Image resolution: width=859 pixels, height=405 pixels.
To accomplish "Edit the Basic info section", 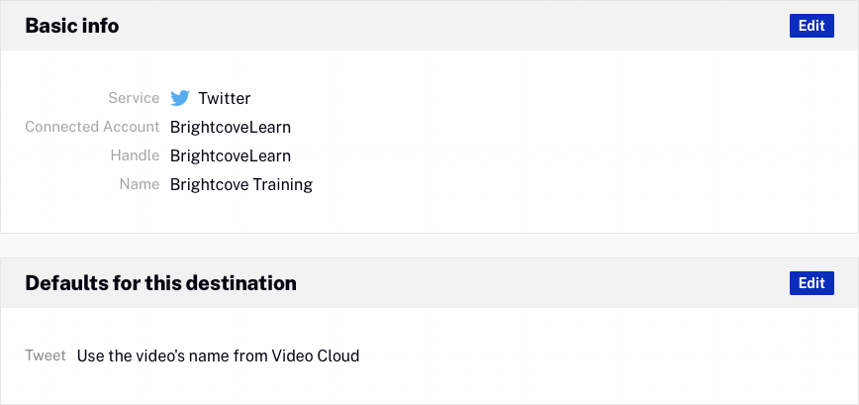I will [811, 26].
